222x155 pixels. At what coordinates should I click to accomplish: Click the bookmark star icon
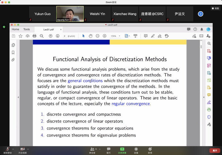(20, 36)
